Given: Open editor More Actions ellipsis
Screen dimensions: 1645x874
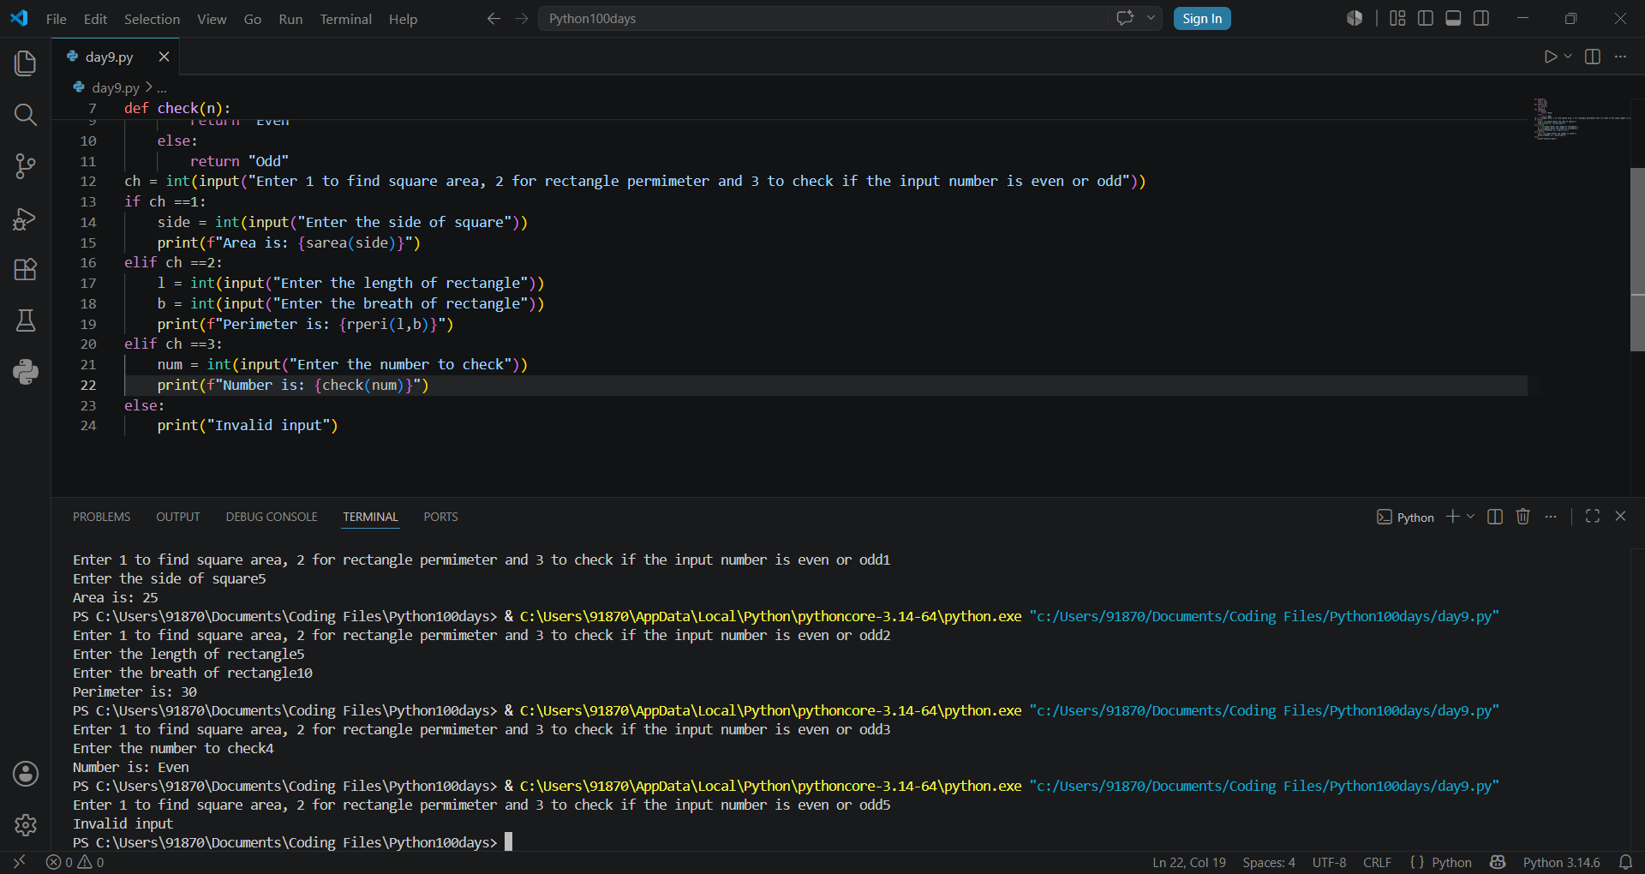Looking at the screenshot, I should [1620, 57].
